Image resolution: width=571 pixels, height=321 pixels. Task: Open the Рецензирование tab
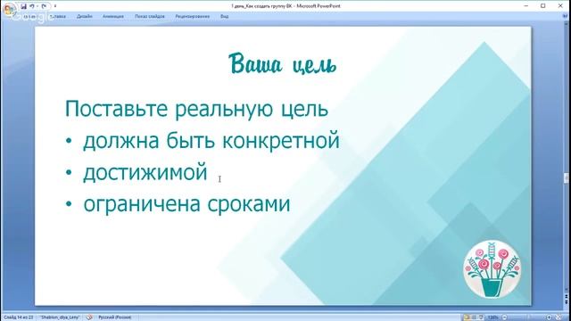click(193, 16)
